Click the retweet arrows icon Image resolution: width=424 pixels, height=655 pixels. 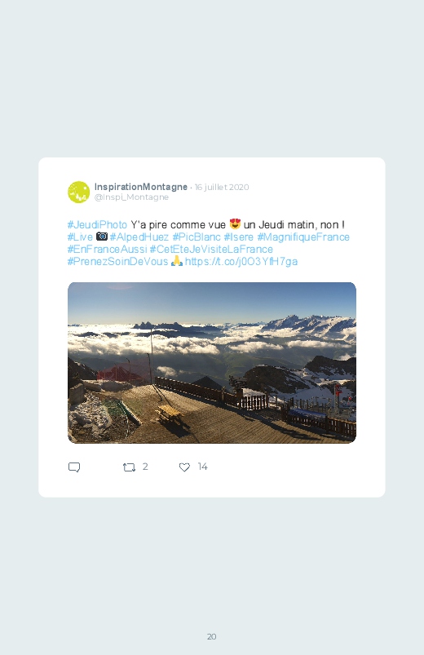pyautogui.click(x=129, y=467)
